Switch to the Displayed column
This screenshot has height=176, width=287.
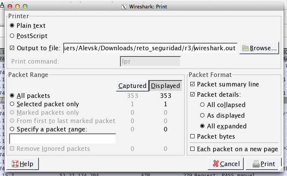[166, 86]
